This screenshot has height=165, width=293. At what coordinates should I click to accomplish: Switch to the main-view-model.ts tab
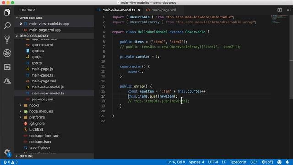coord(119,10)
